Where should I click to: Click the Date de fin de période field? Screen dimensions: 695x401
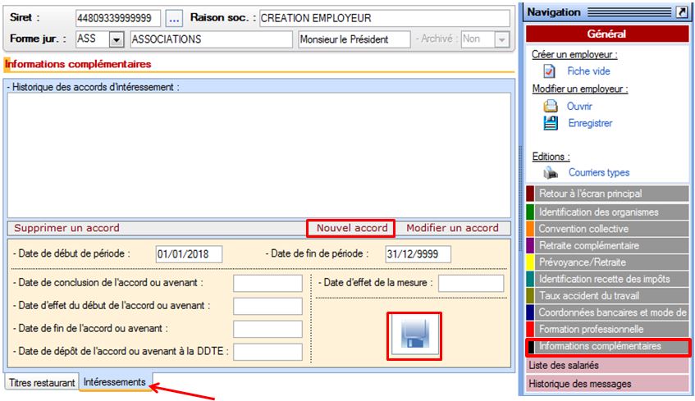point(418,254)
